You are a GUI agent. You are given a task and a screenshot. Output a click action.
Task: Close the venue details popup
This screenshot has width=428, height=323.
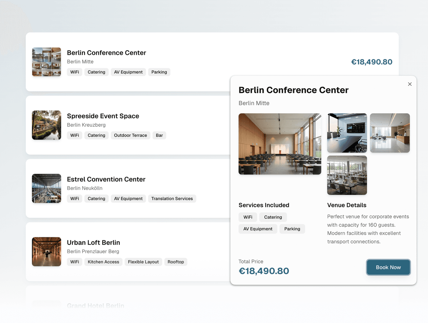coord(410,84)
